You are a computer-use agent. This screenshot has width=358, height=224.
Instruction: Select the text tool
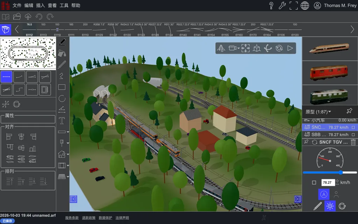click(x=62, y=120)
